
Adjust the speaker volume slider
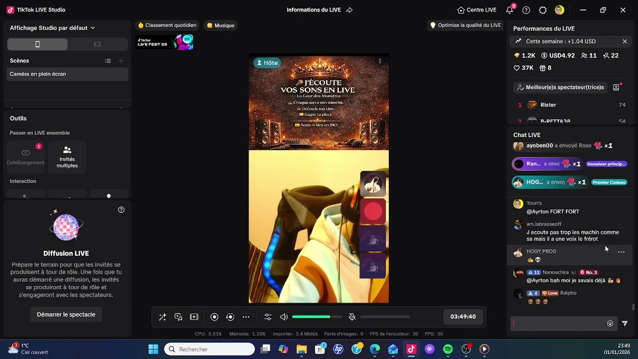(317, 317)
